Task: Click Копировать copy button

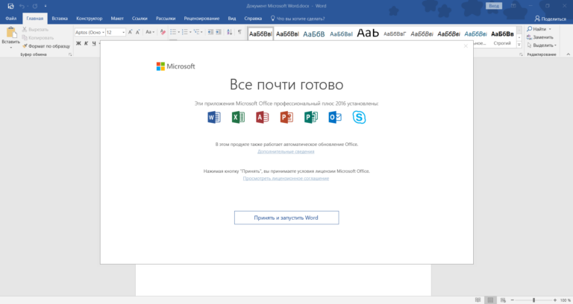Action: pyautogui.click(x=37, y=37)
